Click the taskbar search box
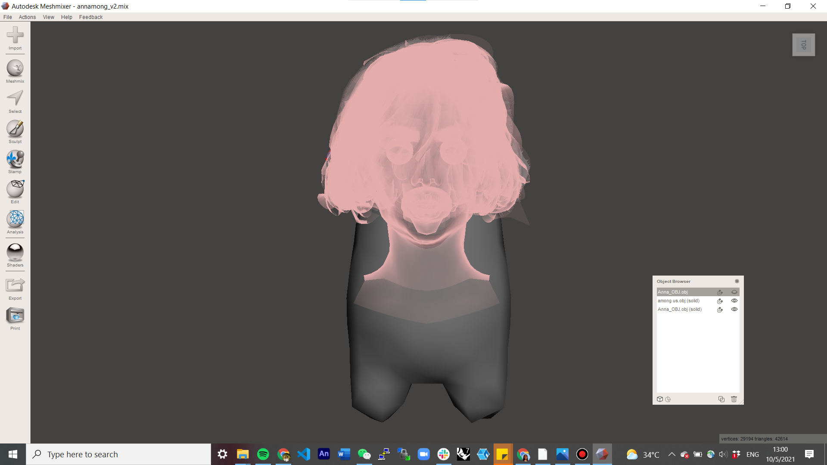 tap(118, 454)
